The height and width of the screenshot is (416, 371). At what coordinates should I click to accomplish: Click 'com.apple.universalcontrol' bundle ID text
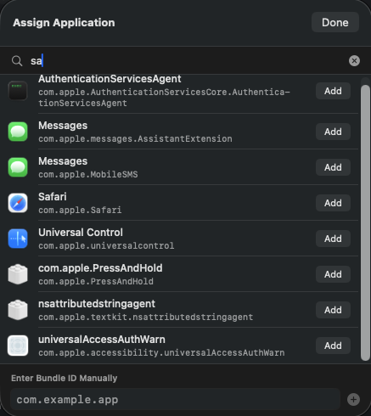tap(106, 245)
